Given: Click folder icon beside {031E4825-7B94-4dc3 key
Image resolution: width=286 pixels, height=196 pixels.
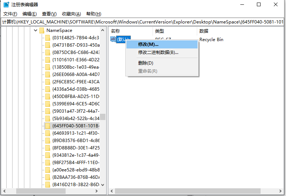Looking at the screenshot, I should point(48,38).
